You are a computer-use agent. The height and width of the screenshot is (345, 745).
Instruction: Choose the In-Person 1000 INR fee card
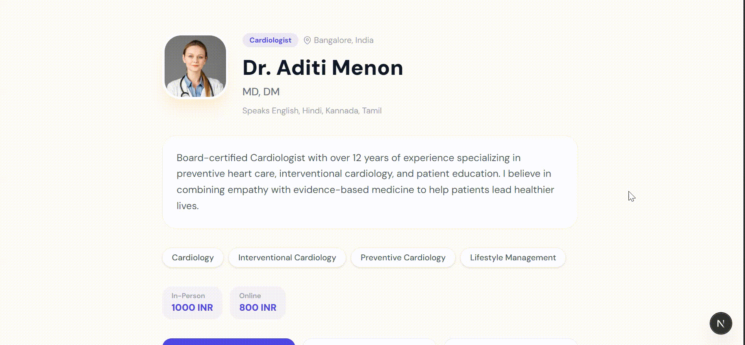click(192, 302)
